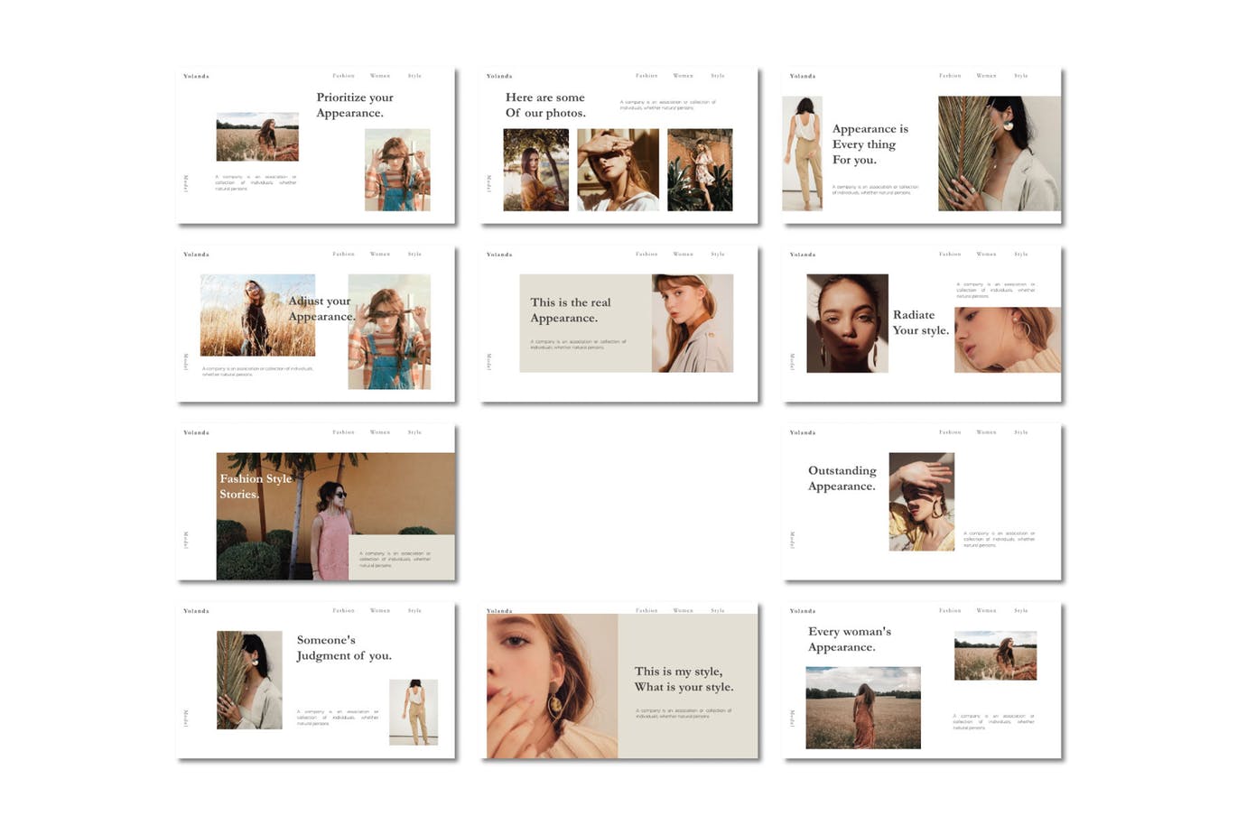Select 'This is my style, What is your style' text
Viewport: 1237px width, 825px height.
pyautogui.click(x=683, y=679)
